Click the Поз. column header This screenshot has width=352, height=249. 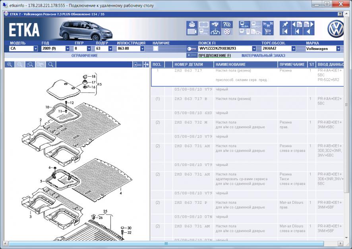[x=157, y=65]
